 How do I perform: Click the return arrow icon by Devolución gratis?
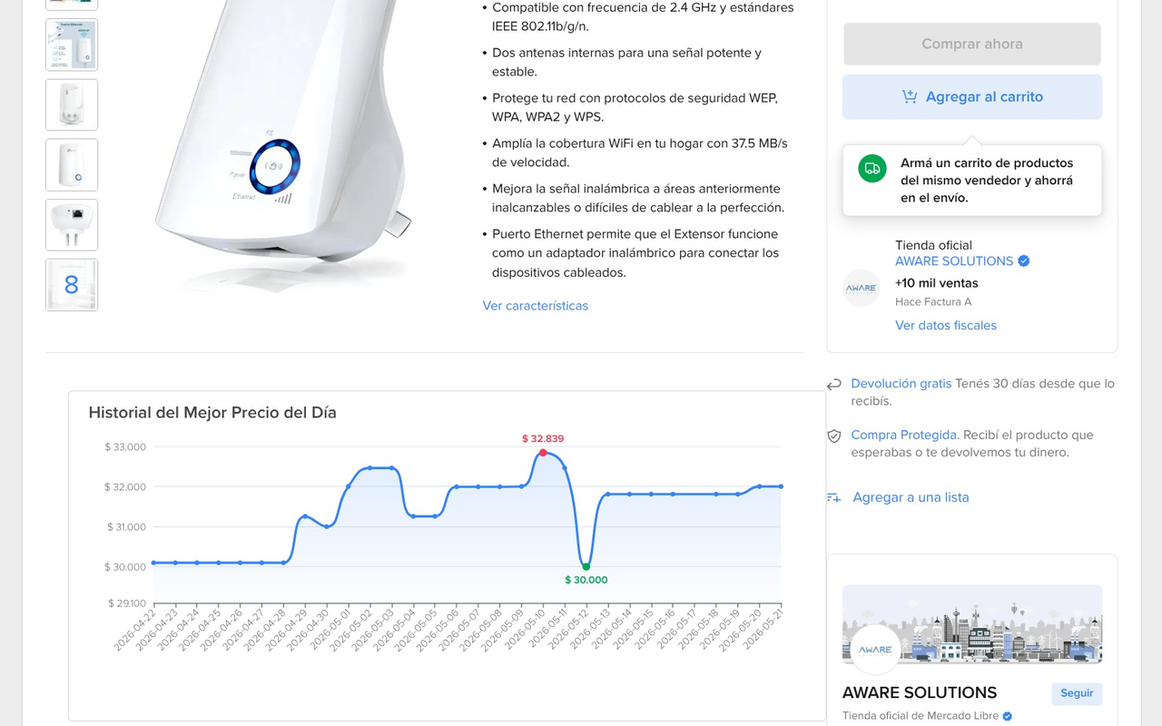834,385
